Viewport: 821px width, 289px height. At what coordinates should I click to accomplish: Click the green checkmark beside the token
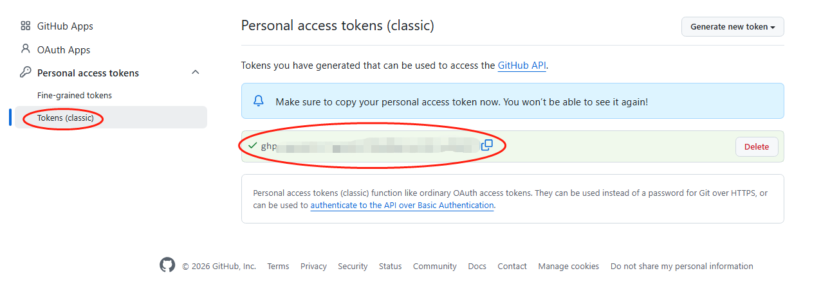point(252,146)
